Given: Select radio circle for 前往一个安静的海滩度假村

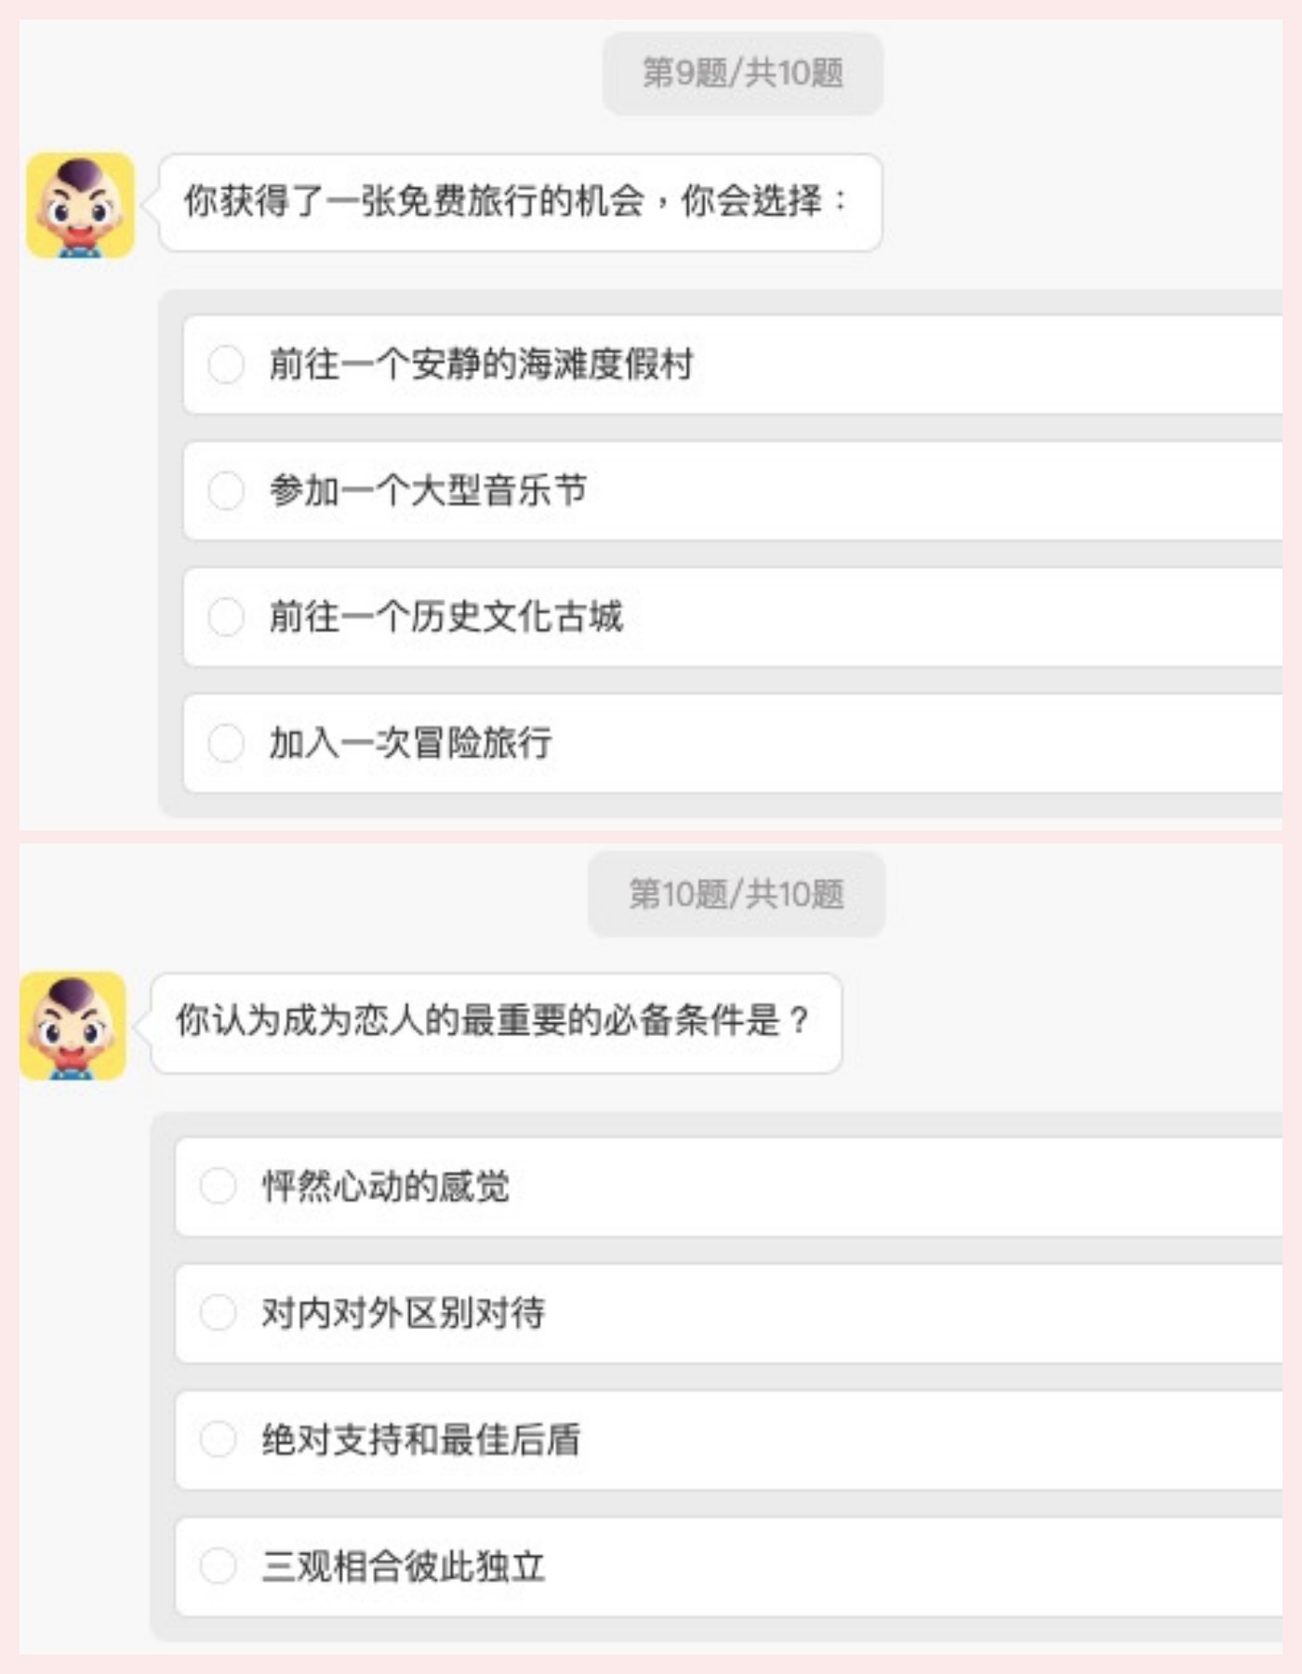Looking at the screenshot, I should pyautogui.click(x=226, y=365).
